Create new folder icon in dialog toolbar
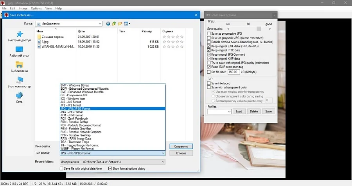Screen dimensions: 352x186 [120, 23]
